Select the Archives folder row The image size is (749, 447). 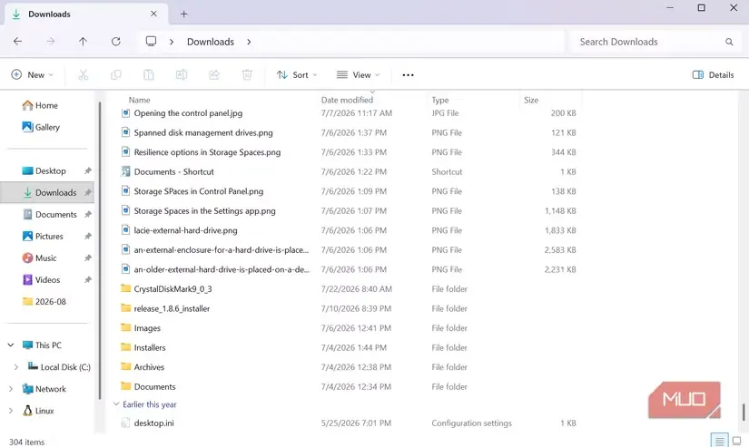coord(349,367)
